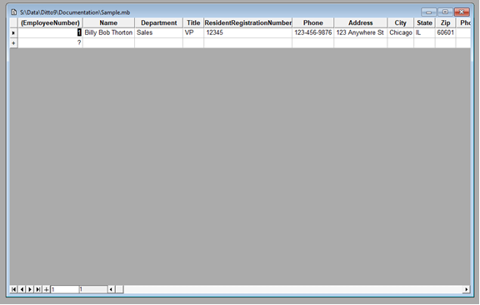The width and height of the screenshot is (480, 305).
Task: Maximize the Sample.mb window
Action: click(445, 12)
